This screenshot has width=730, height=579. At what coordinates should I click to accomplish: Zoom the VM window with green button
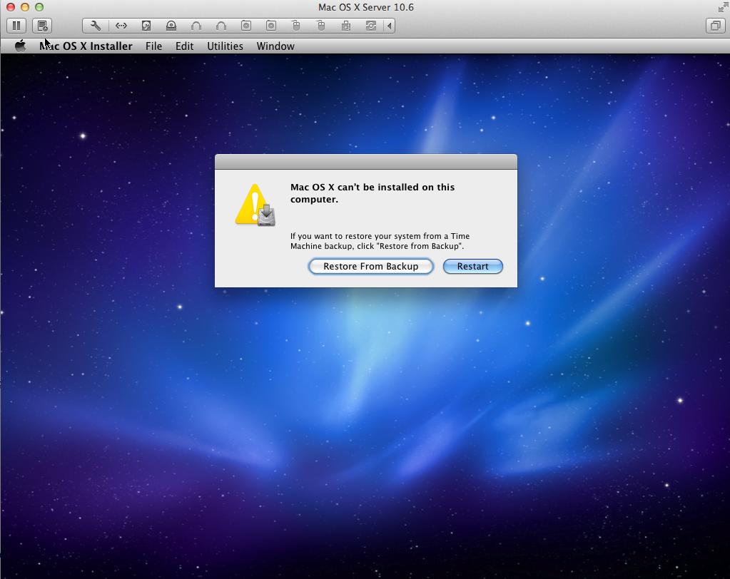[39, 7]
